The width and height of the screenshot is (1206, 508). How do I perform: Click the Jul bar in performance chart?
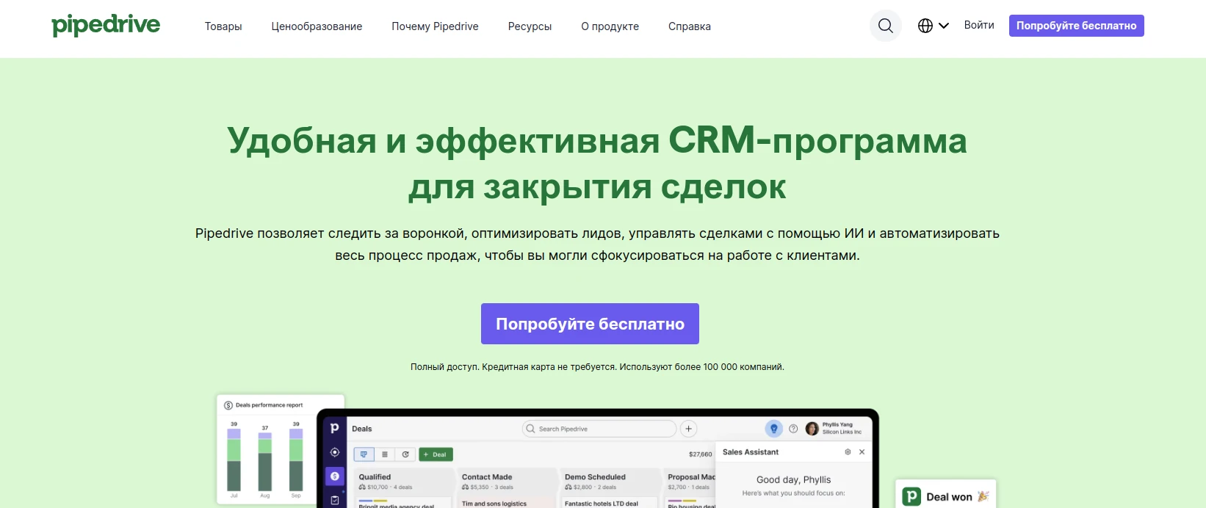pos(234,460)
